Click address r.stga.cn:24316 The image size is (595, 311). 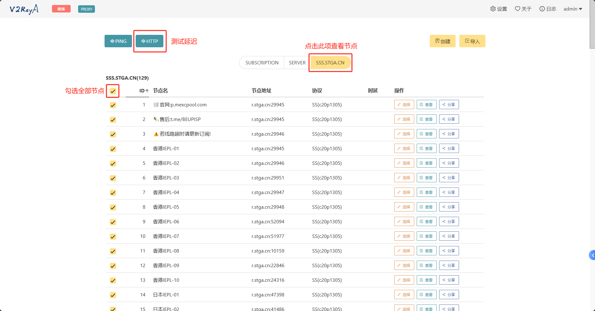[x=268, y=280]
